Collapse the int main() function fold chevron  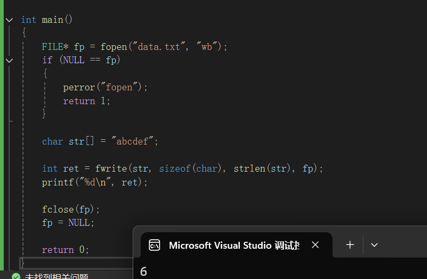click(9, 20)
